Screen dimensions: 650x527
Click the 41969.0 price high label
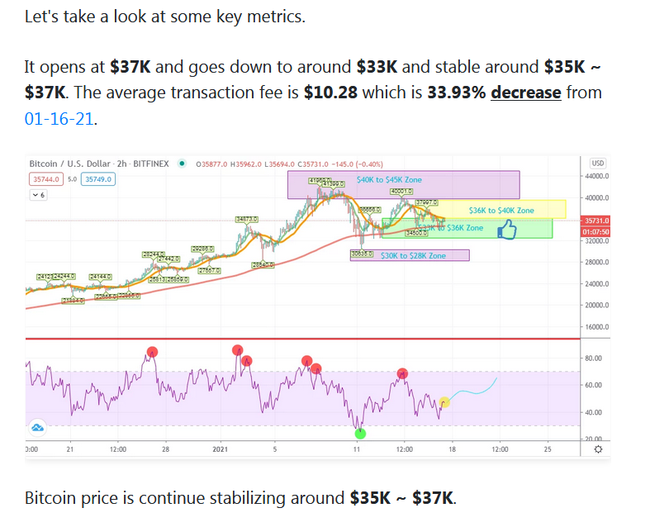[x=317, y=180]
